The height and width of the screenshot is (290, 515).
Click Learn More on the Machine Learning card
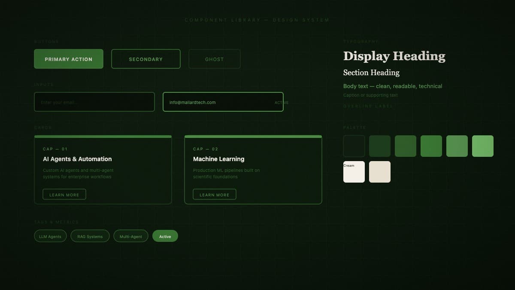214,194
